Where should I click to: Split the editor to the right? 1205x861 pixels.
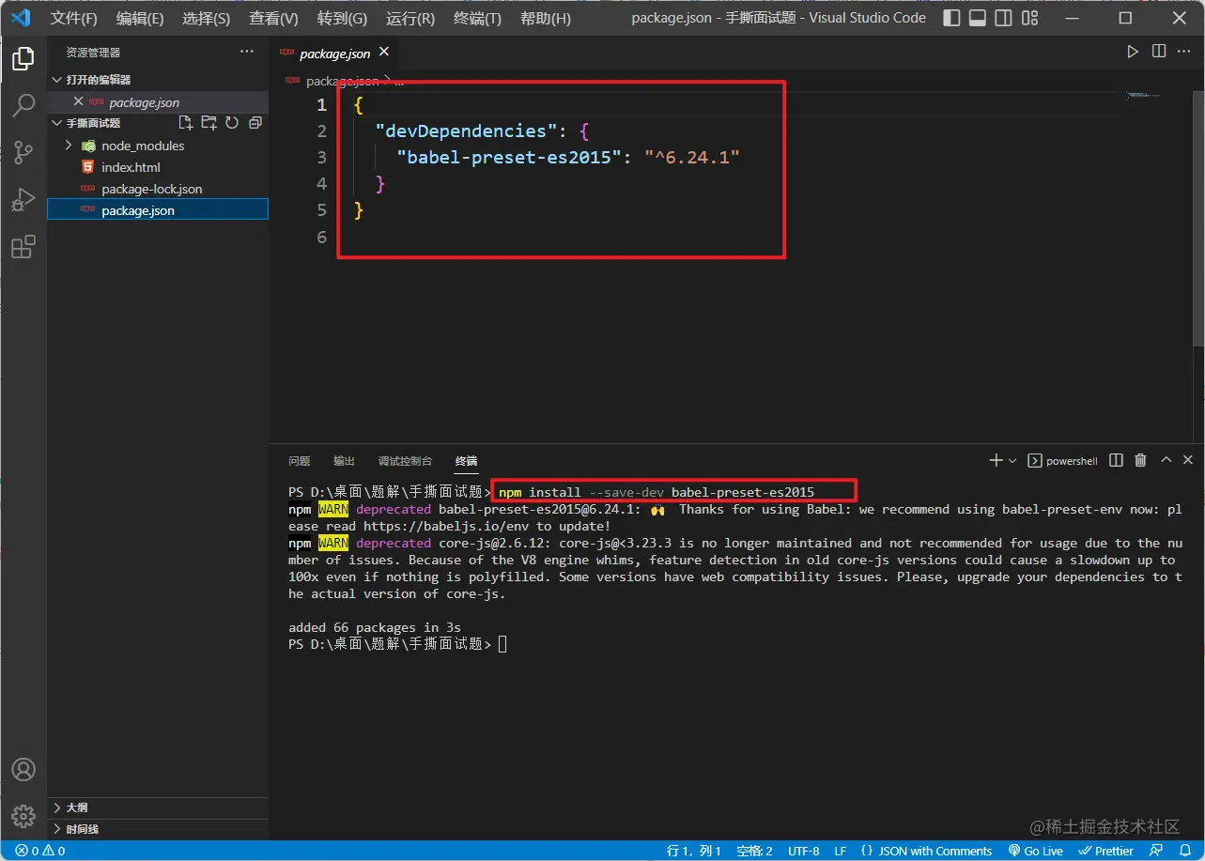1159,52
